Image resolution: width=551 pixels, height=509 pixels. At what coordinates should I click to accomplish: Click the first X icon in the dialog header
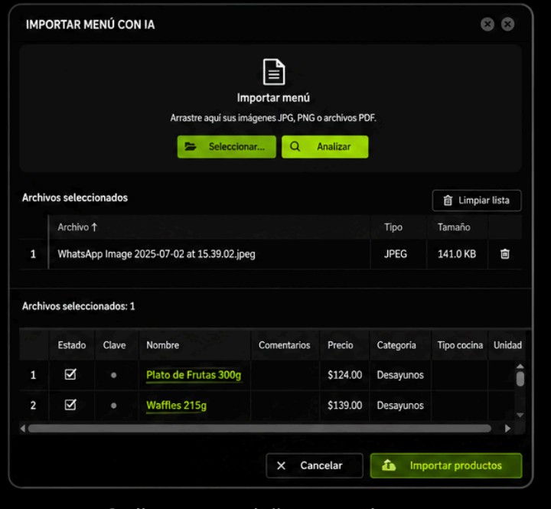click(487, 24)
